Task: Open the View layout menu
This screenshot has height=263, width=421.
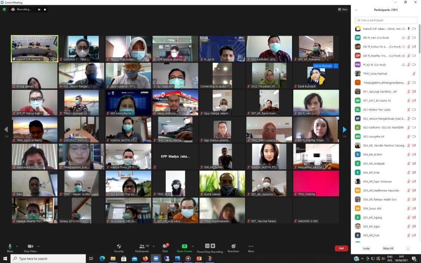Action: point(343,9)
